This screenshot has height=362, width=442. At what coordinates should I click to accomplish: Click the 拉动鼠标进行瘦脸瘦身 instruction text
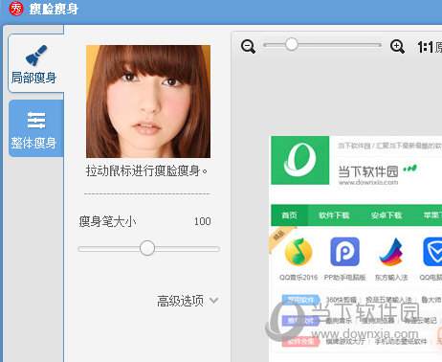(147, 170)
